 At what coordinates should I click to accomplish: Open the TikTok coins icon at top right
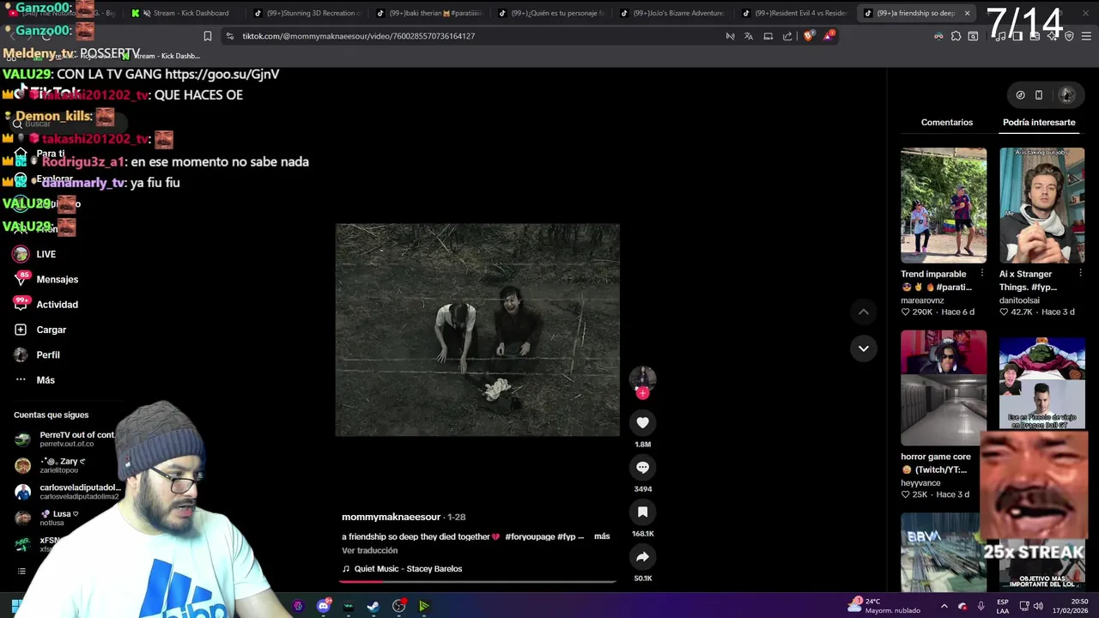tap(1020, 95)
